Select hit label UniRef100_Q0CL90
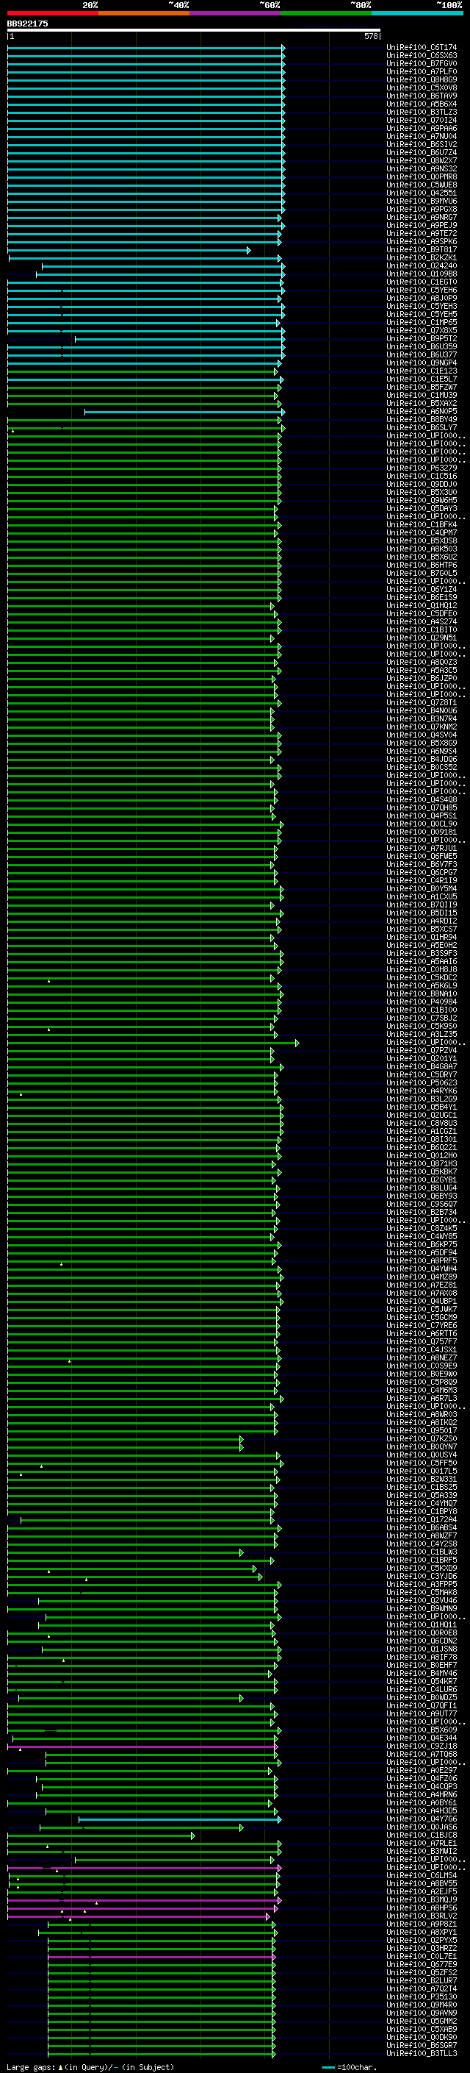This screenshot has width=470, height=2073. tap(422, 824)
